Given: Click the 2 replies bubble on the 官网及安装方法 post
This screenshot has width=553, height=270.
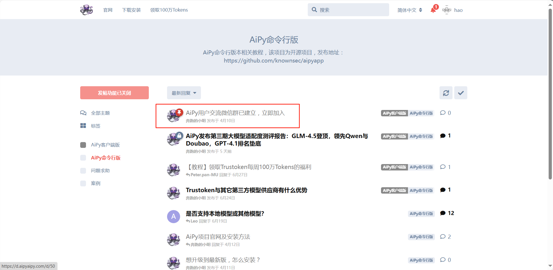Looking at the screenshot, I should (x=445, y=237).
